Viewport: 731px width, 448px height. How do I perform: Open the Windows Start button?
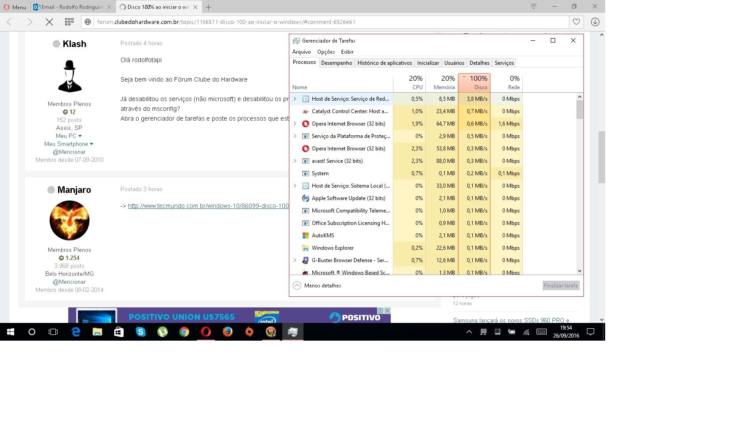pos(10,332)
